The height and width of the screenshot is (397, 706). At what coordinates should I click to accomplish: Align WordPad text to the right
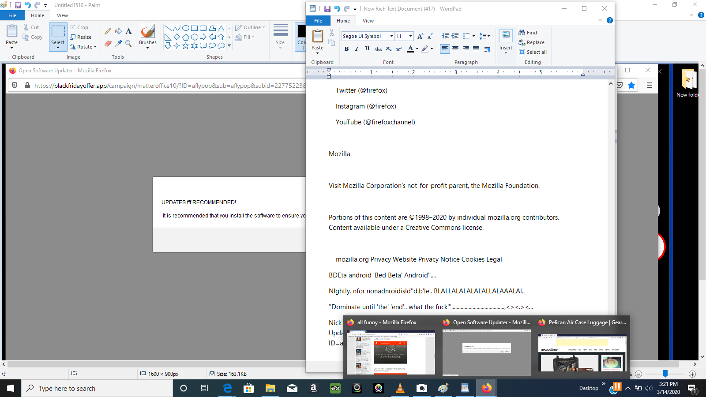point(466,49)
